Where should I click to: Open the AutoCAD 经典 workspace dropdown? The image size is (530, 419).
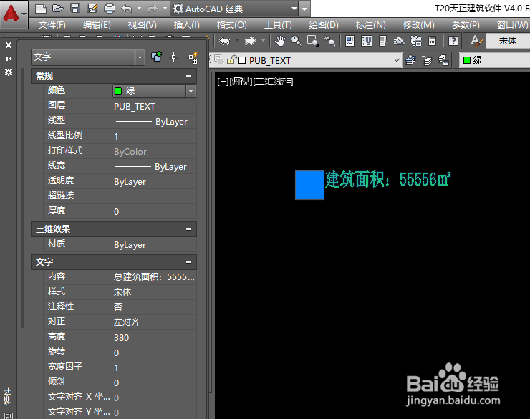tap(294, 9)
